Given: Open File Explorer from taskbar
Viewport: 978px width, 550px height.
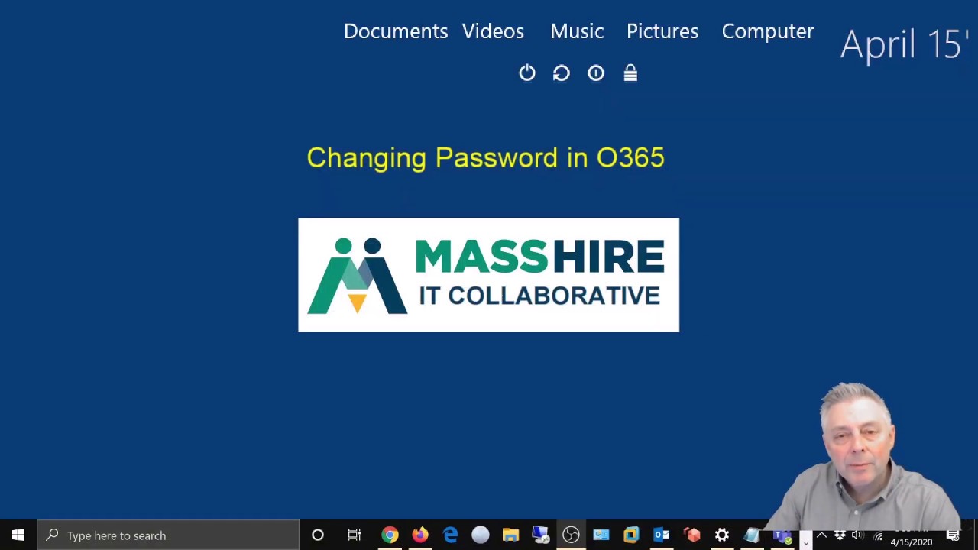Looking at the screenshot, I should click(510, 535).
